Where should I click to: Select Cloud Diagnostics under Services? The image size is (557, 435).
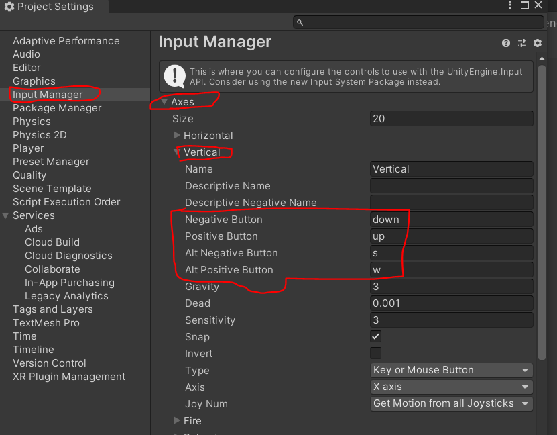pyautogui.click(x=68, y=256)
